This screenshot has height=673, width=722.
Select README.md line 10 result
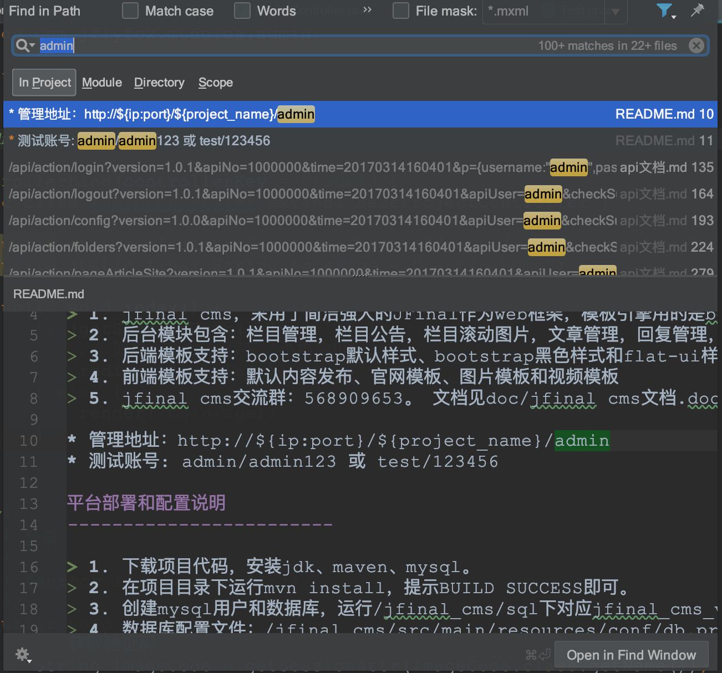click(x=360, y=114)
